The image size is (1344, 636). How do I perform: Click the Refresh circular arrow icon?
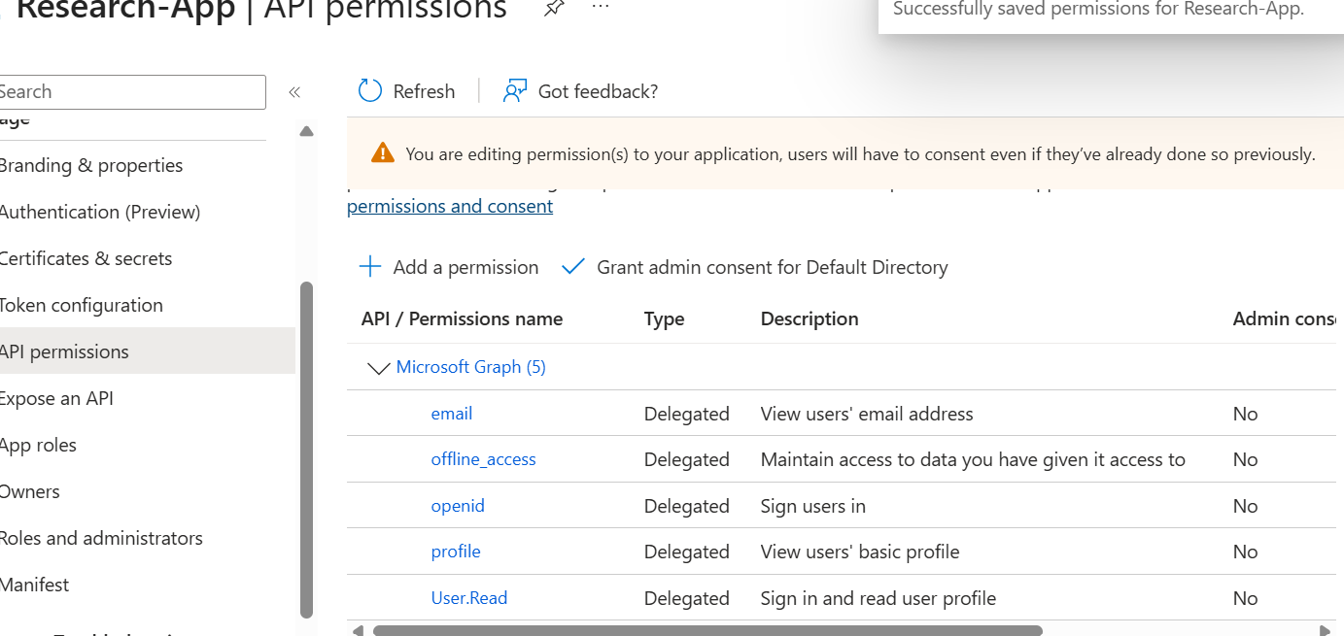pyautogui.click(x=370, y=91)
